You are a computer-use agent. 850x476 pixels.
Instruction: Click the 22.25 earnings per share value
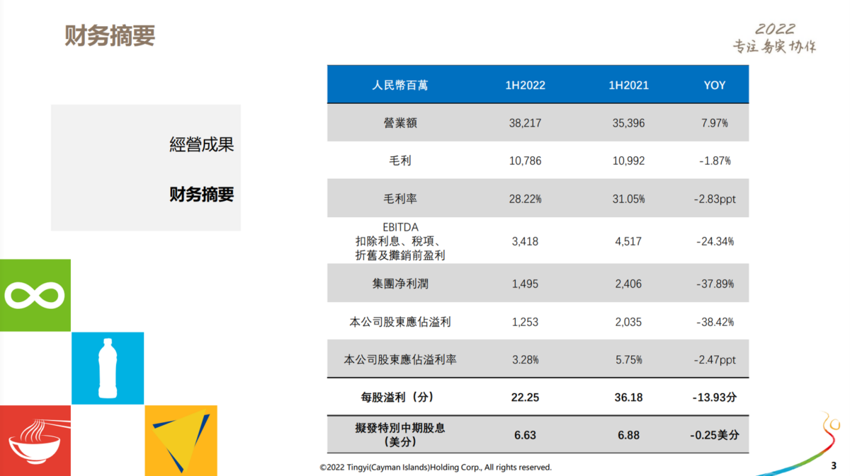(525, 397)
